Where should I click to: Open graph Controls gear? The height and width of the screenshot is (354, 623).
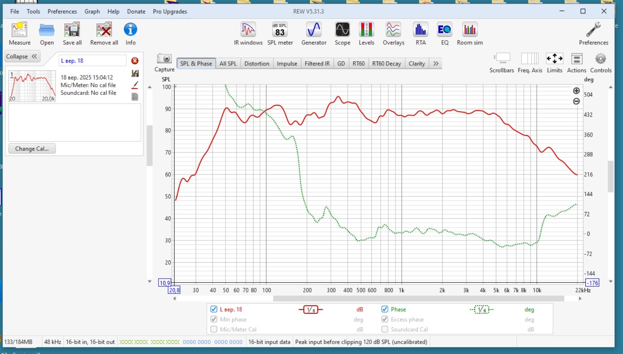click(601, 63)
